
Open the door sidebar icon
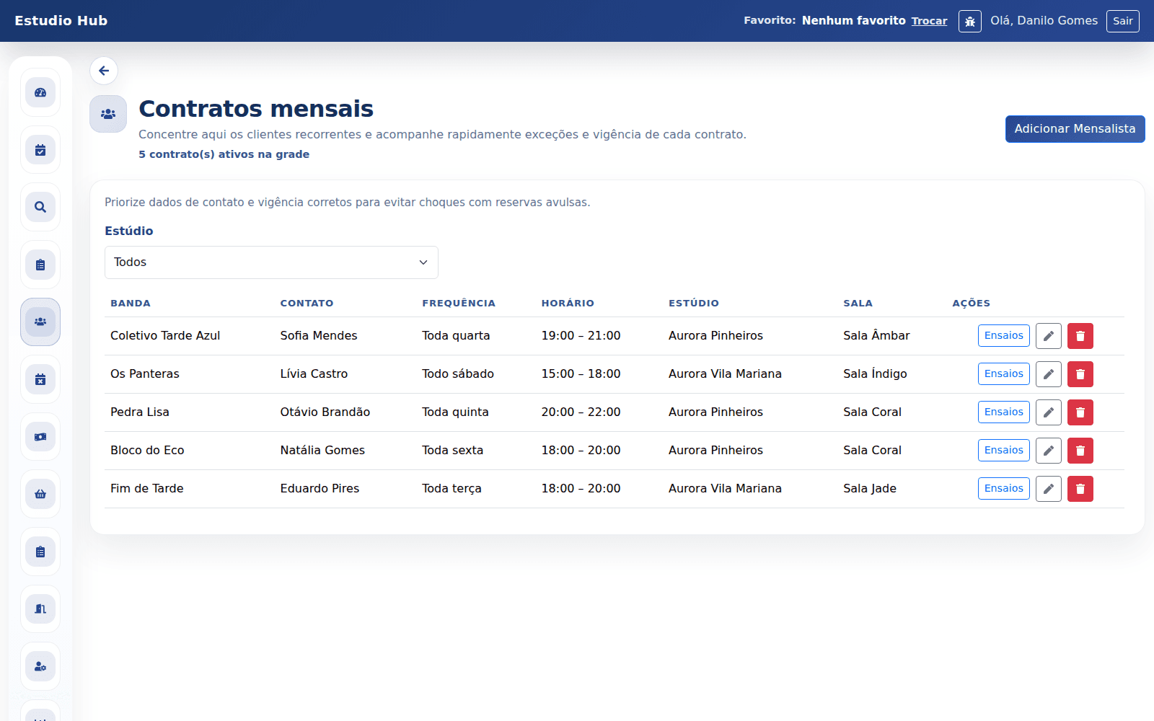pyautogui.click(x=40, y=609)
